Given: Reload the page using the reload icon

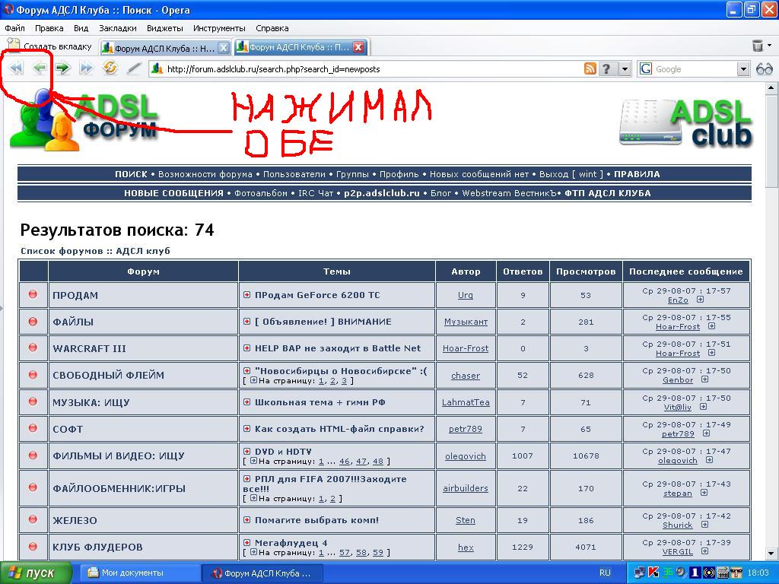Looking at the screenshot, I should 110,68.
